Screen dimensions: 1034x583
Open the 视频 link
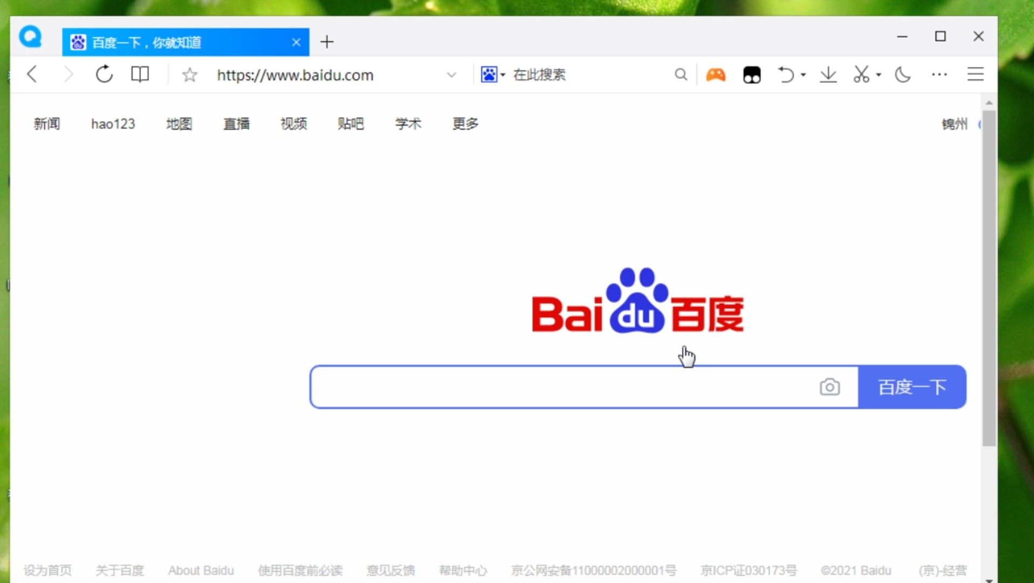[294, 124]
